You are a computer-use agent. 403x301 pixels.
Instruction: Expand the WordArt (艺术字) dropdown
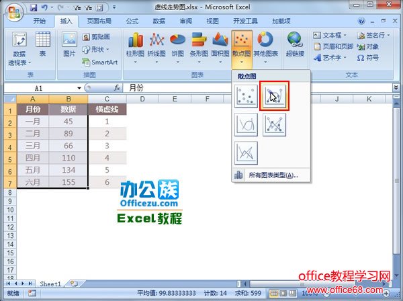345,58
